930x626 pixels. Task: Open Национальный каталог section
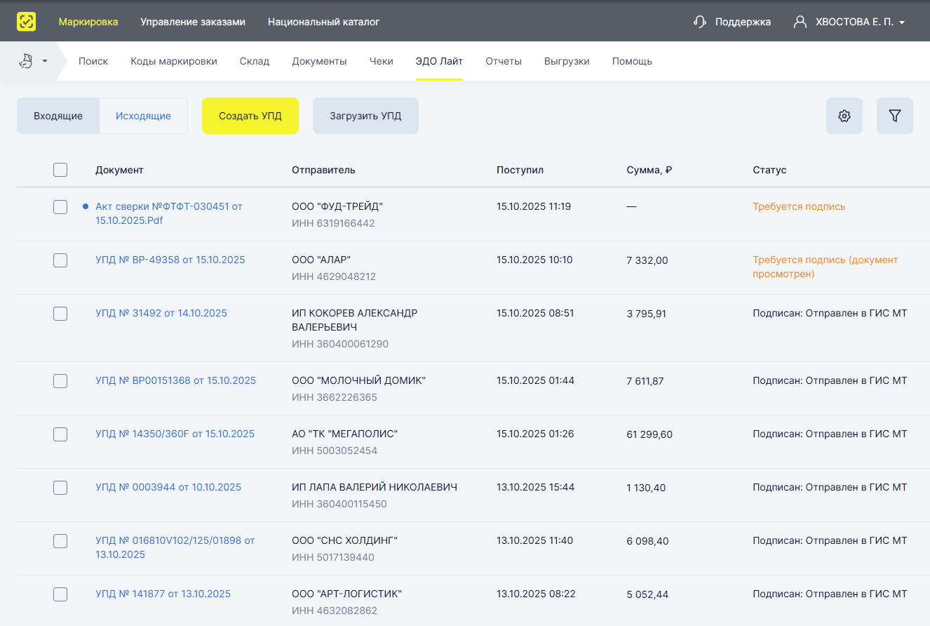(x=323, y=22)
